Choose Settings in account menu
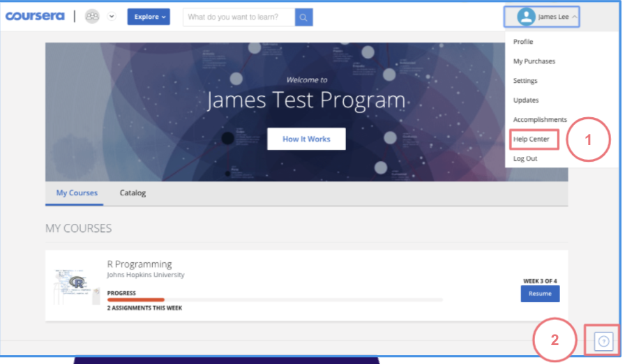This screenshot has height=364, width=625. coord(525,81)
